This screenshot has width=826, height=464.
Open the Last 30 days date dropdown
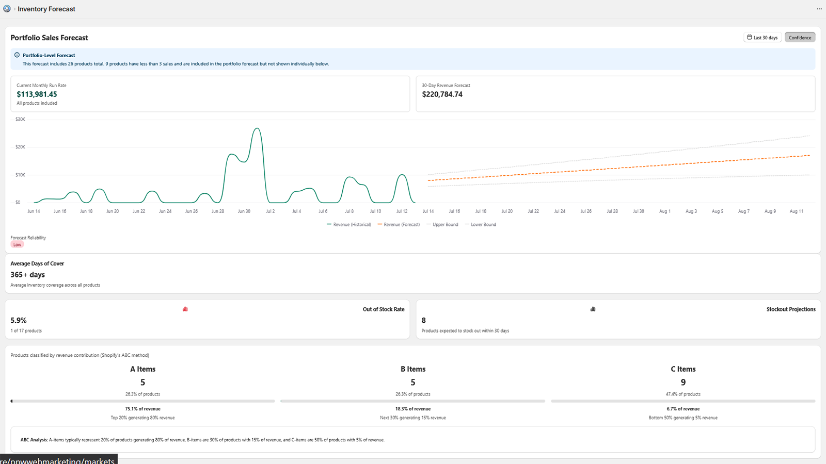point(763,37)
